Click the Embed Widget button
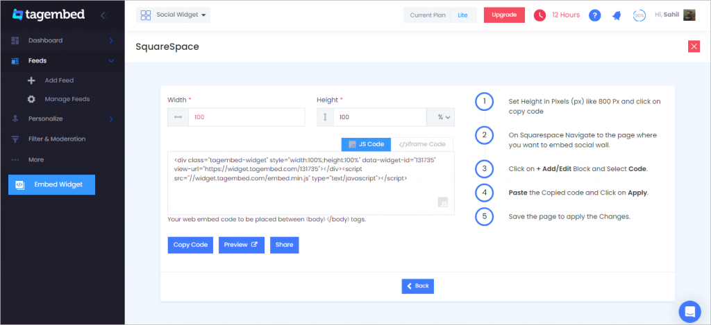Image resolution: width=711 pixels, height=325 pixels. click(x=51, y=185)
